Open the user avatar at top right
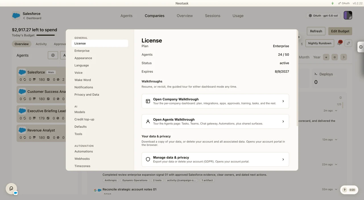Screen dimensions: 364x200 point(348,15)
